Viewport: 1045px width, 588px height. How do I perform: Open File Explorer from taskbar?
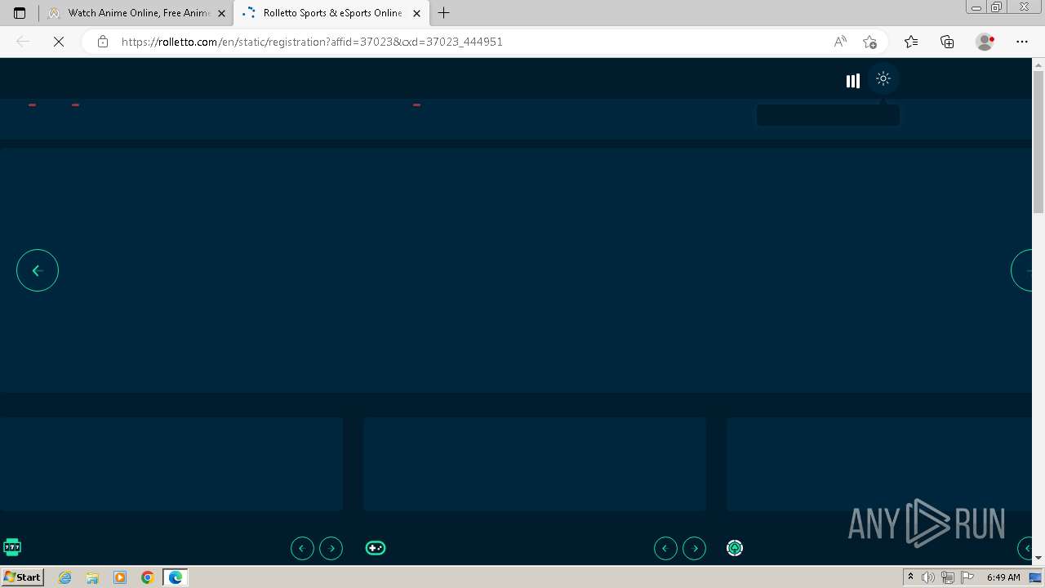(92, 577)
